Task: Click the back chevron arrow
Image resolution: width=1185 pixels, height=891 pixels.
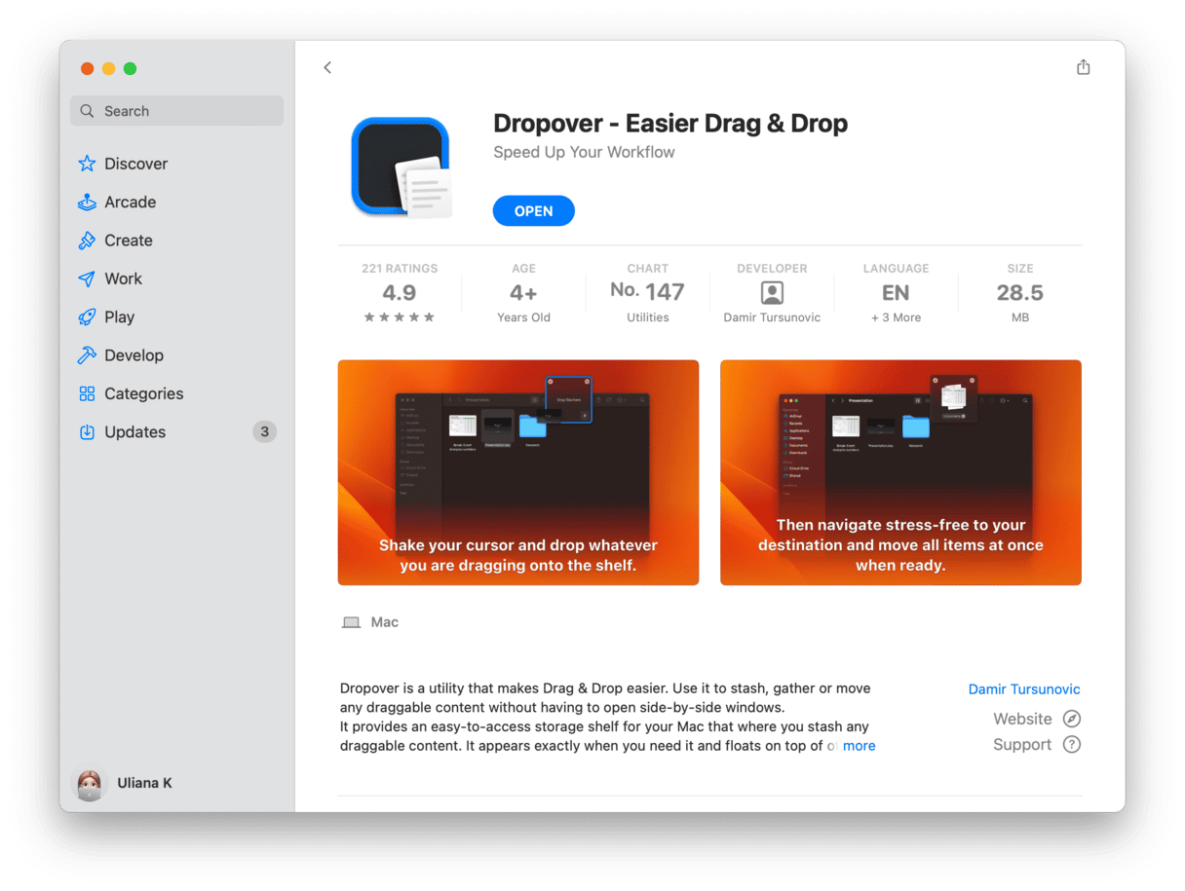Action: coord(327,67)
